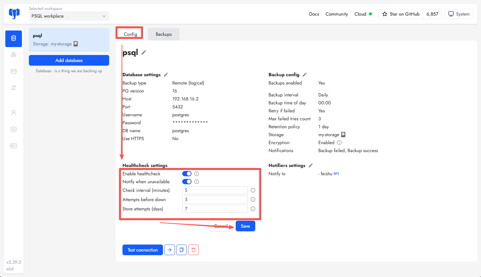This screenshot has height=277, width=481.
Task: Click the Cancel button
Action: pos(221,226)
